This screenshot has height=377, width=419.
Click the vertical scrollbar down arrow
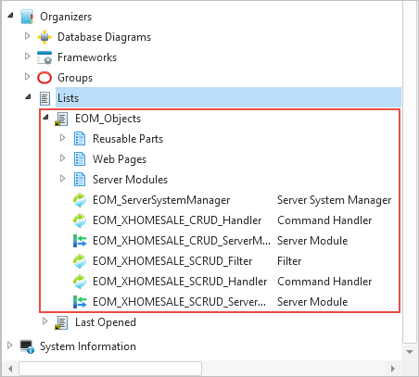pyautogui.click(x=410, y=352)
